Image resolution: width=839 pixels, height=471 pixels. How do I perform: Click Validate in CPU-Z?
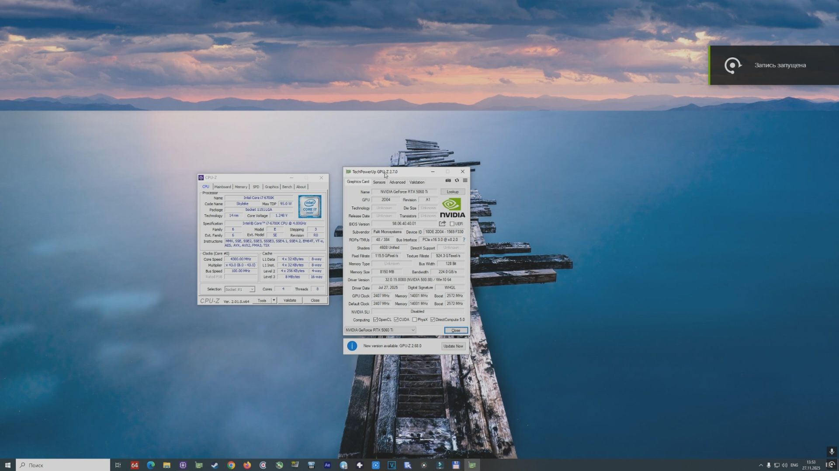pyautogui.click(x=290, y=300)
